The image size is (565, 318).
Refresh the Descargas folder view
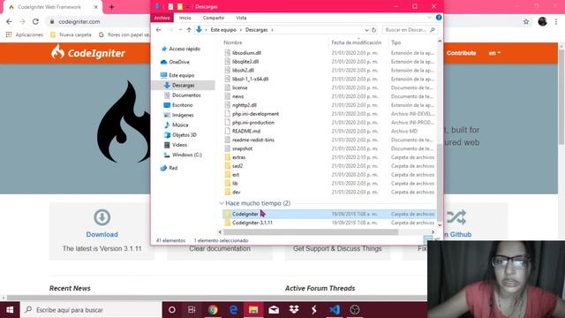(373, 30)
